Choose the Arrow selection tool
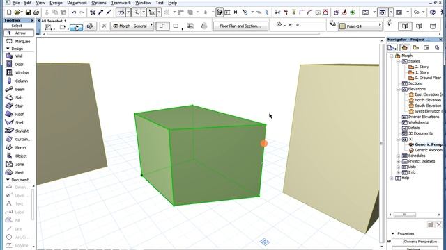 click(x=19, y=33)
